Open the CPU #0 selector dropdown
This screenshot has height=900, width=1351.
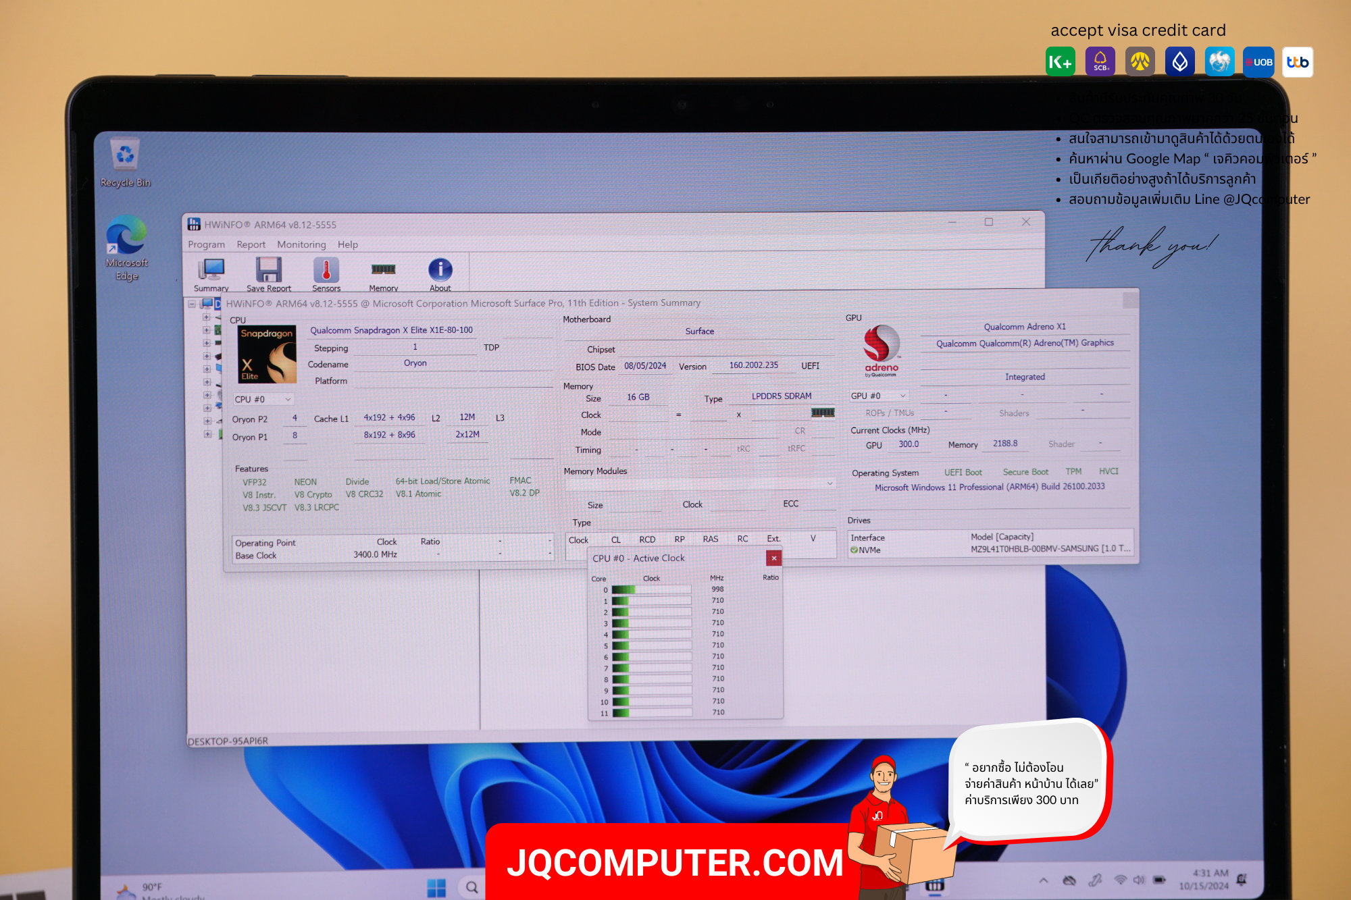coord(263,400)
